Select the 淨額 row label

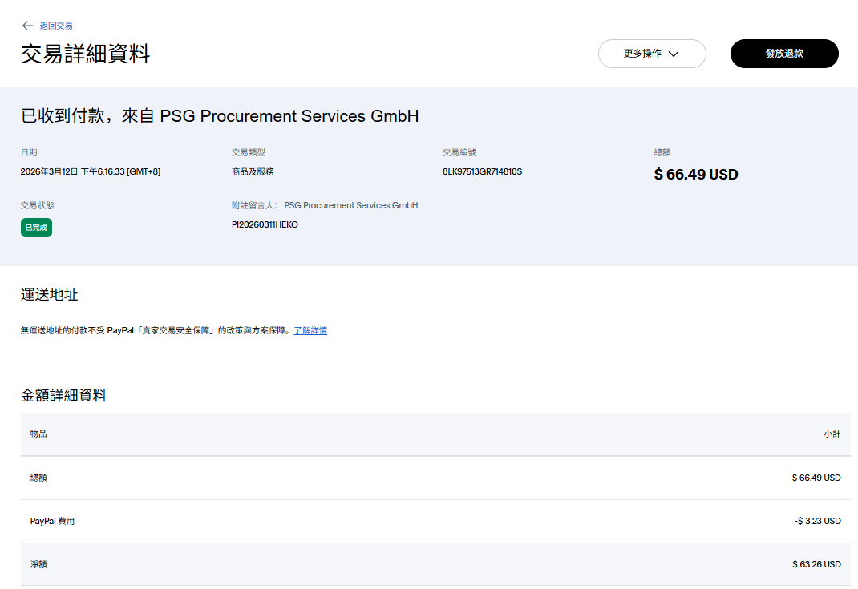coord(38,564)
